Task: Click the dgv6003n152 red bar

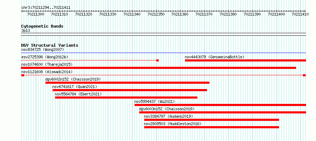Action: coord(223,112)
